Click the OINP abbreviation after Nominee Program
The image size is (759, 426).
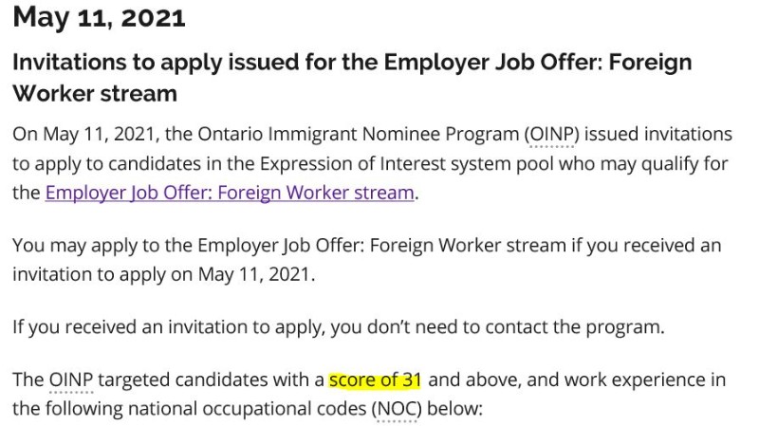552,134
